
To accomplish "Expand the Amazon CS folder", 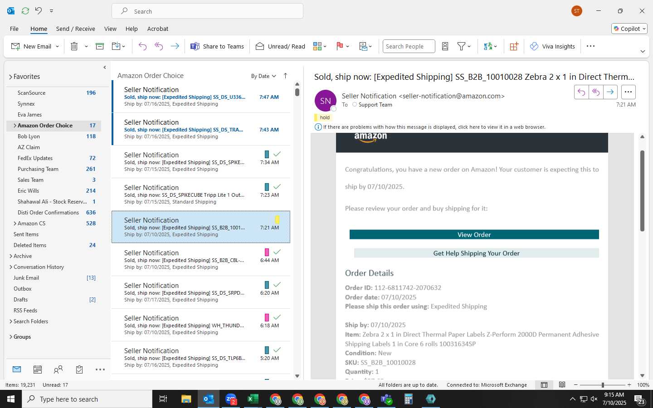I will (15, 223).
